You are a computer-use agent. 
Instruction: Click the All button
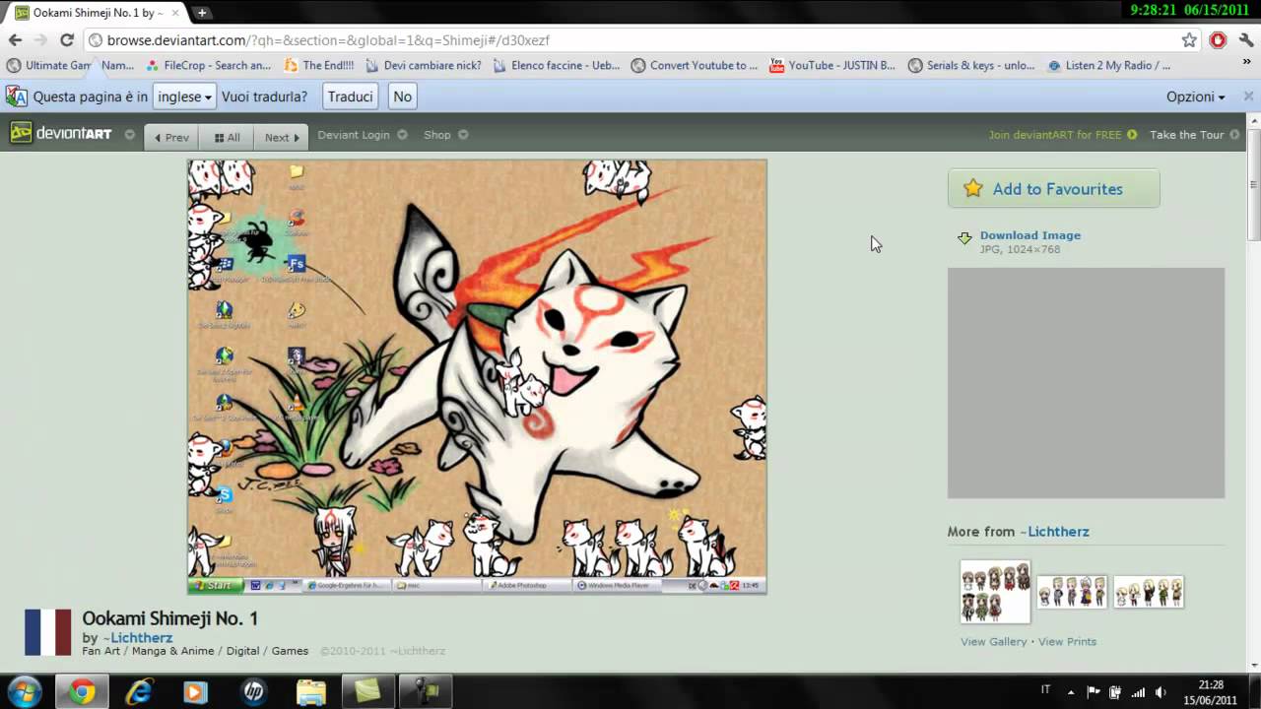227,137
